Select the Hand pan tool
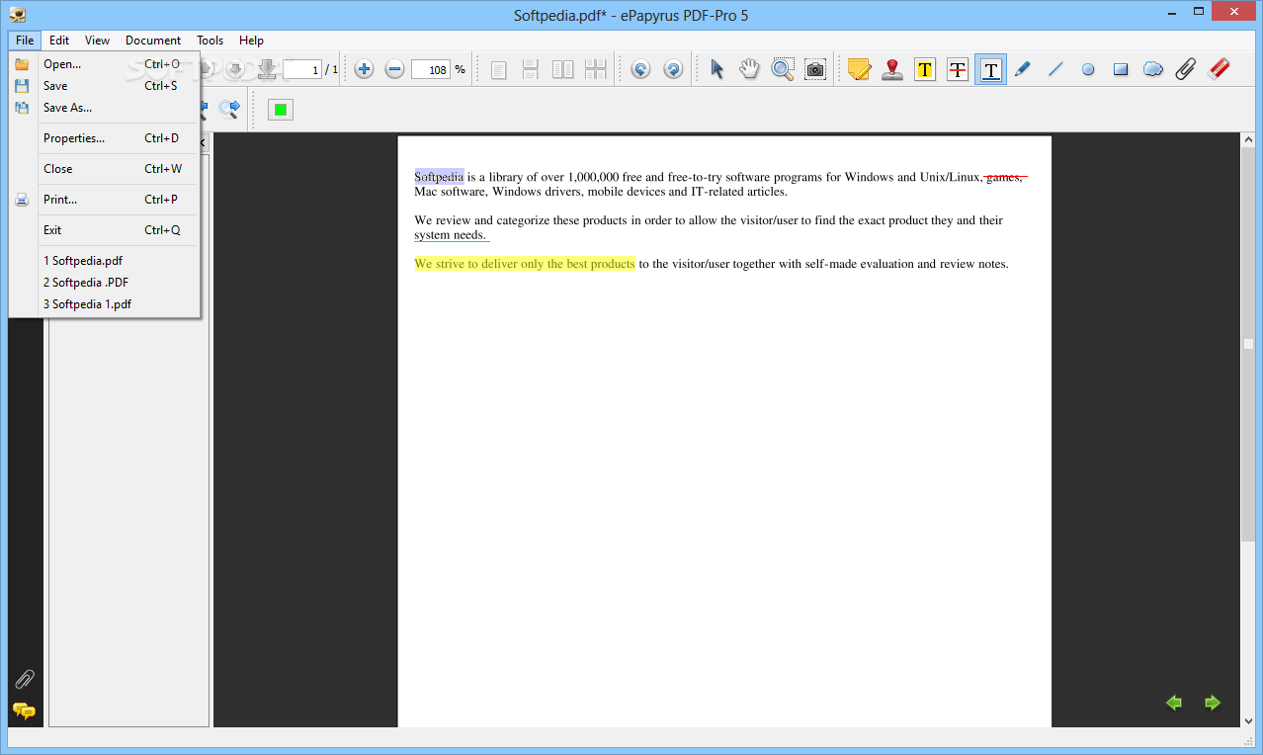The image size is (1263, 755). tap(750, 69)
